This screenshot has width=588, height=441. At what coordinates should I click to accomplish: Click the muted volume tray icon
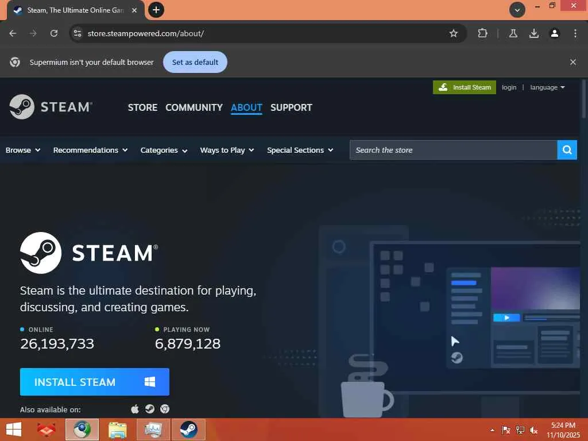(533, 430)
